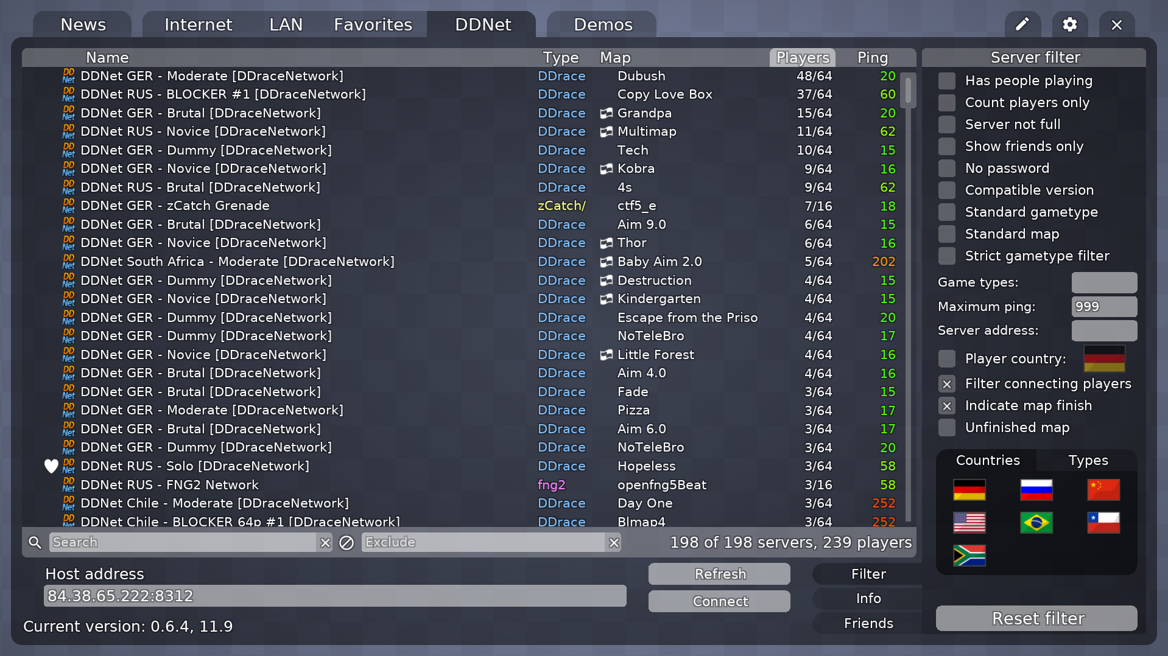Click the Connect button
The image size is (1168, 656).
(719, 601)
